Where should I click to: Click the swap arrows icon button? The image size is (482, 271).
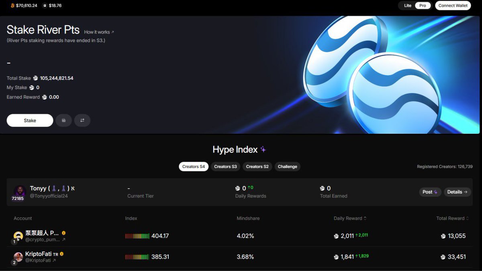(82, 120)
